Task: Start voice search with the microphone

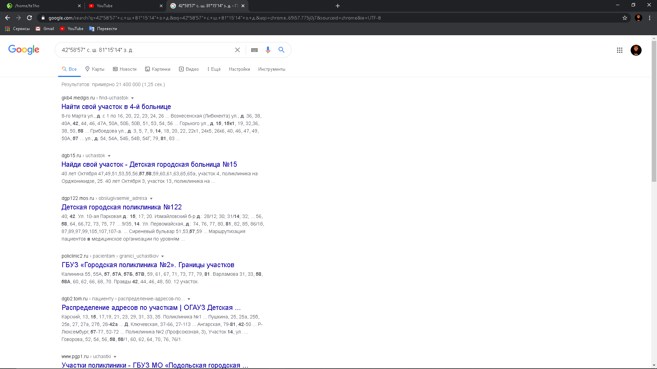Action: pyautogui.click(x=268, y=50)
